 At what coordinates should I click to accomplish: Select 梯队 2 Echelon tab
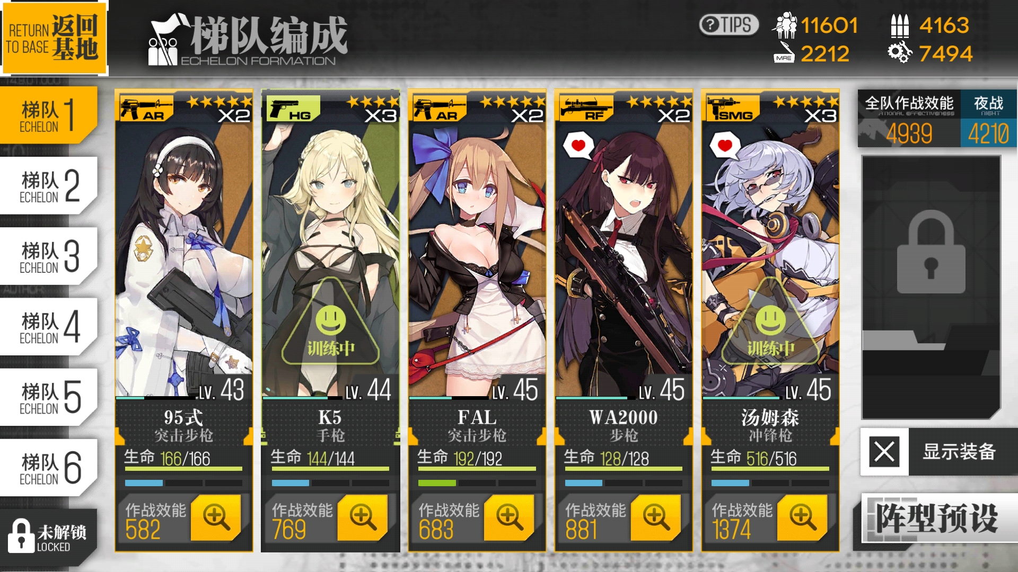coord(49,186)
